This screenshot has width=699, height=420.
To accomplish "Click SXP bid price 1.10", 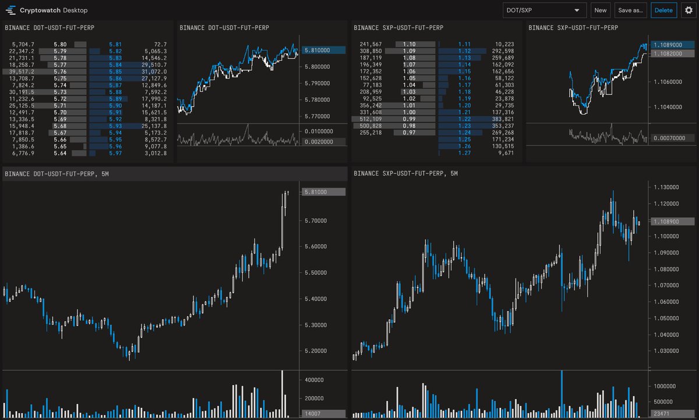I will 409,44.
